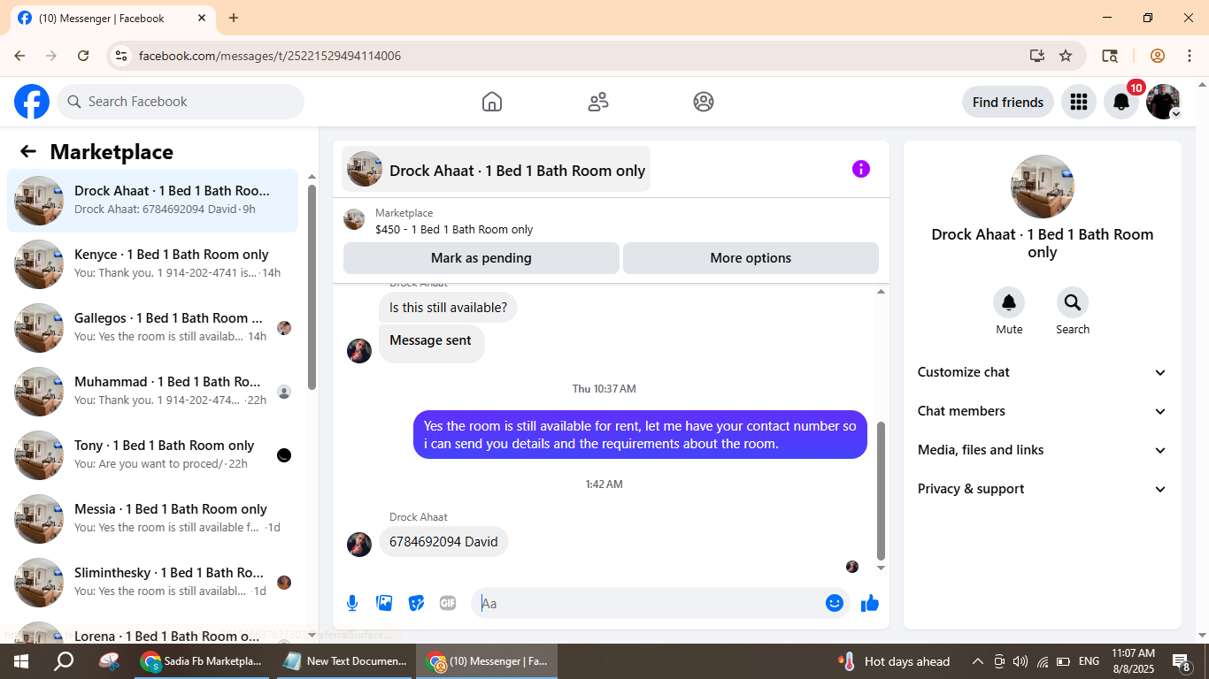
Task: Click the back arrow beside Marketplace
Action: [28, 151]
